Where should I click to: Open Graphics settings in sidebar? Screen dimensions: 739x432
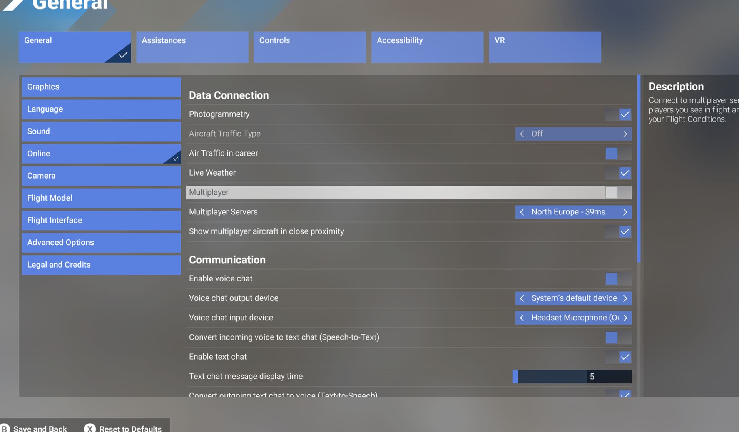click(101, 87)
